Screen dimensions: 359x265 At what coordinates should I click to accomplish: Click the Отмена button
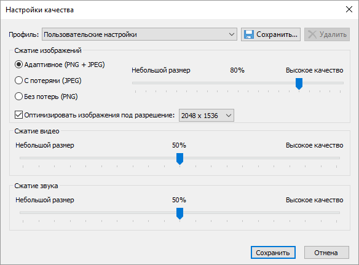click(326, 253)
